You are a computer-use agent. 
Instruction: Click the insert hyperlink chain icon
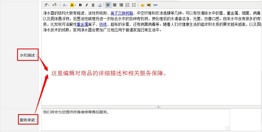click(155, 5)
